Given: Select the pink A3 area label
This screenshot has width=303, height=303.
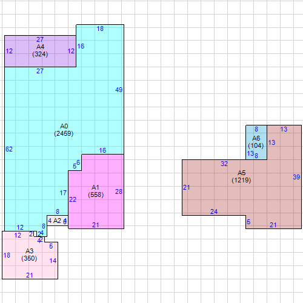Looking at the screenshot, I should tap(29, 251).
